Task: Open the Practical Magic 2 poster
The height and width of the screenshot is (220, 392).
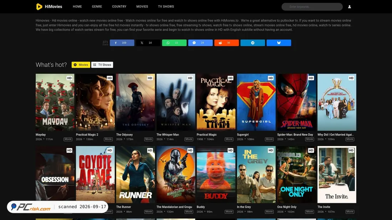Action: pos(95,102)
